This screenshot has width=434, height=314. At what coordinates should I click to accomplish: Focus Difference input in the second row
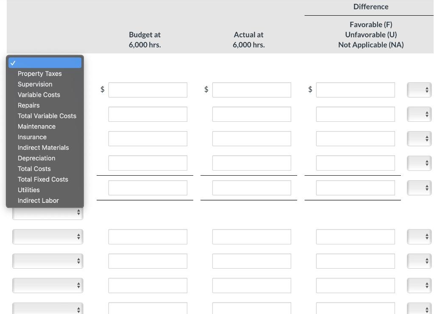(356, 114)
